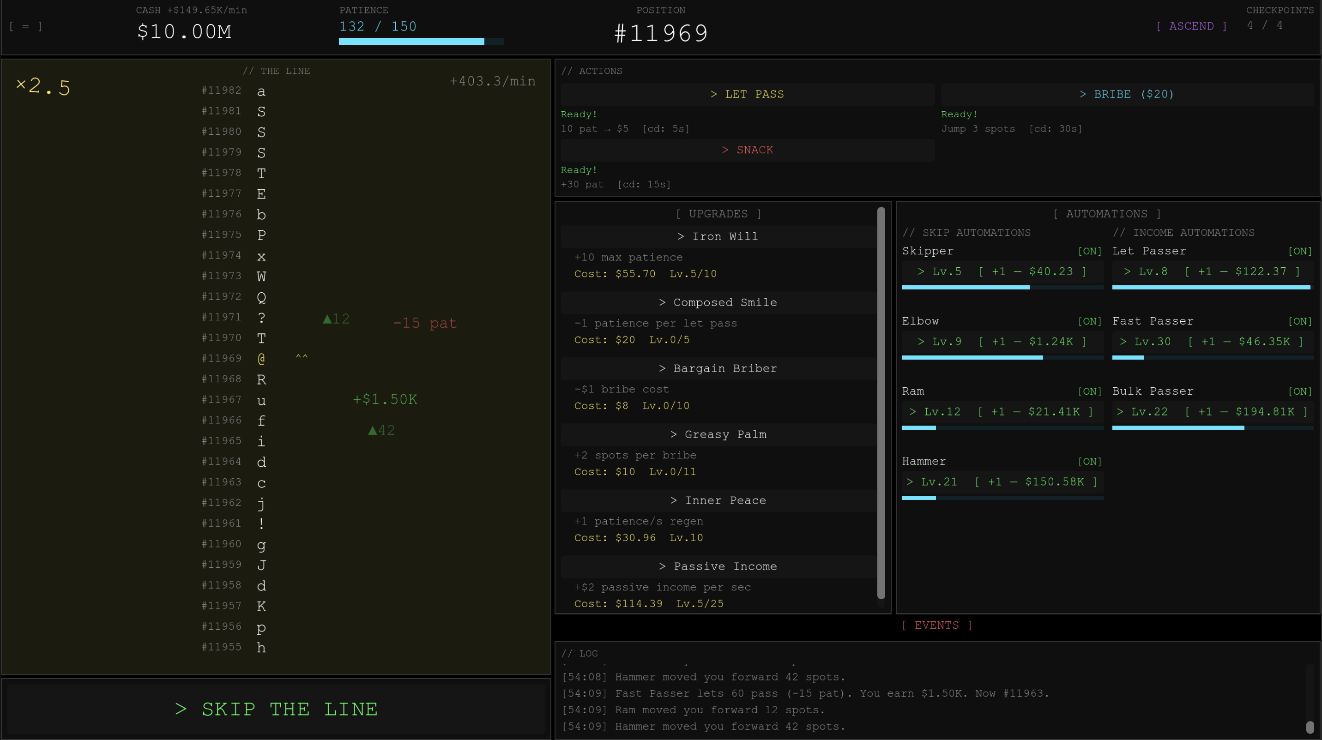Image resolution: width=1322 pixels, height=740 pixels.
Task: Click the UPGRADES panel header
Action: [718, 214]
